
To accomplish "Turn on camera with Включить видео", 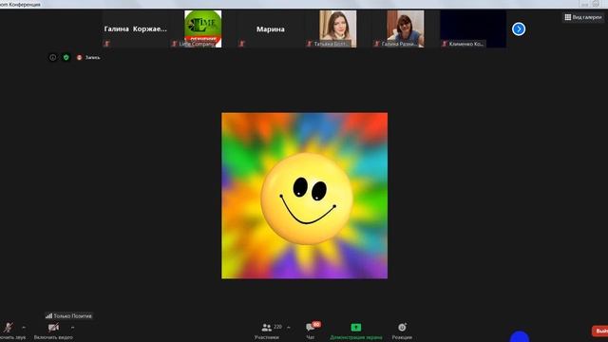I will point(53,331).
